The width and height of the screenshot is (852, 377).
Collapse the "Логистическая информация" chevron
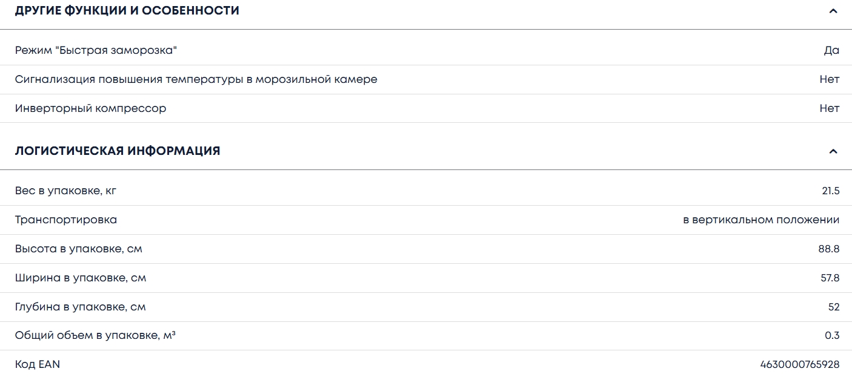pyautogui.click(x=833, y=151)
